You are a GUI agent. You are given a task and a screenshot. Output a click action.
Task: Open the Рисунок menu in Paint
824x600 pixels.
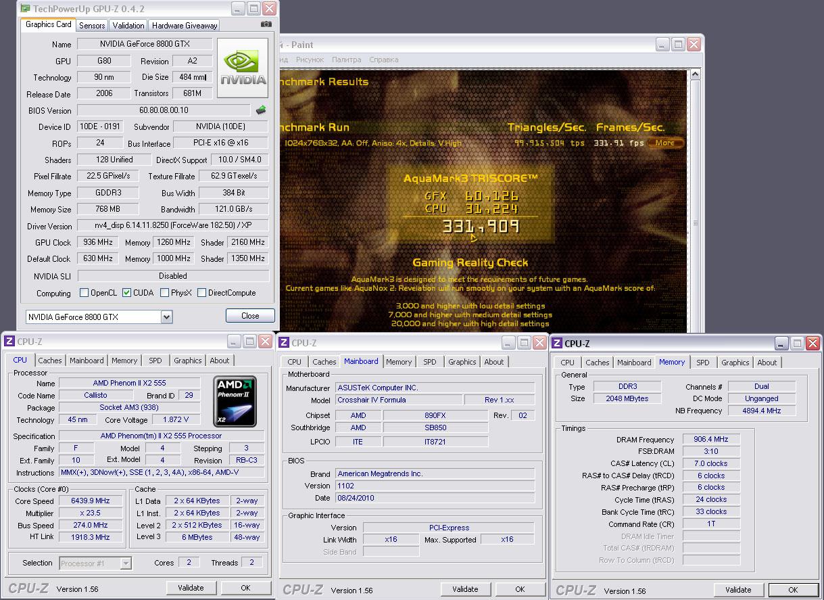coord(310,60)
